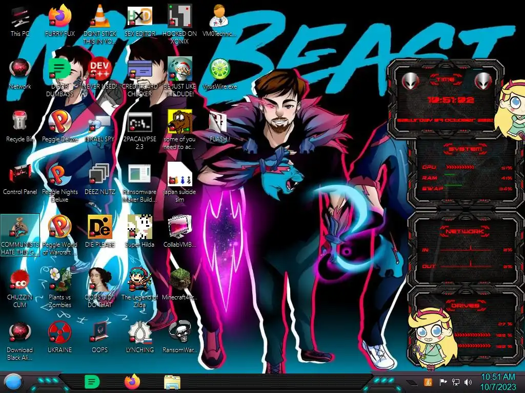Click the SWAP usage bar in System widget
The height and width of the screenshot is (393, 525).
click(x=453, y=185)
